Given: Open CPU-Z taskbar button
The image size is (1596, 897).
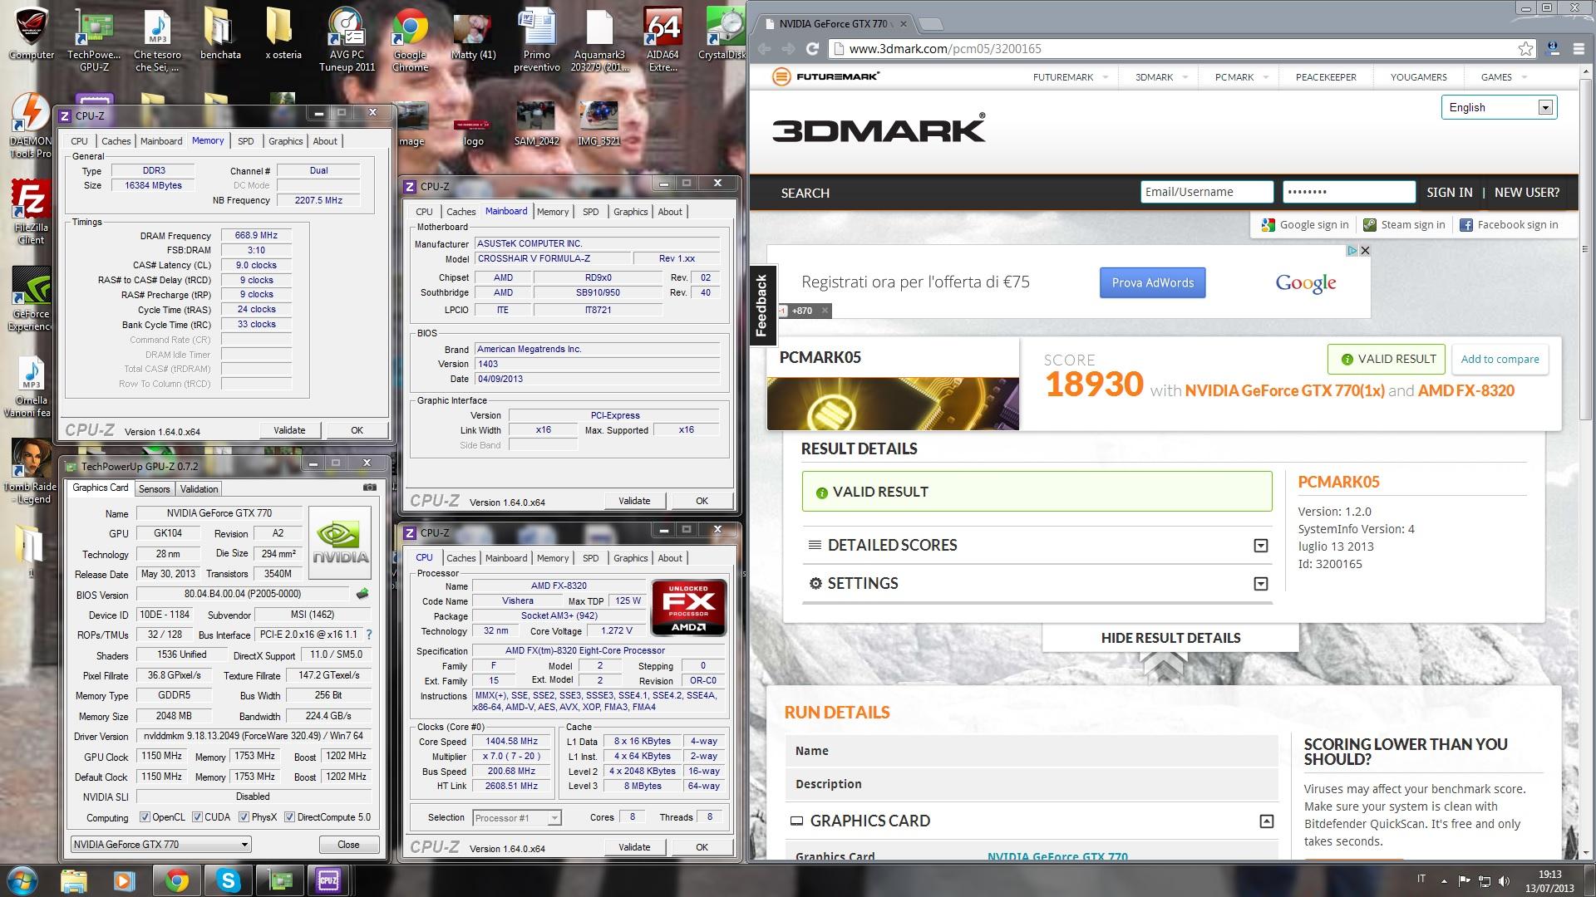Looking at the screenshot, I should 328,880.
